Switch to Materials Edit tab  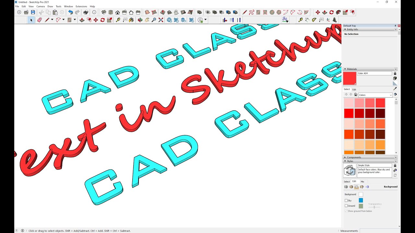tap(354, 90)
